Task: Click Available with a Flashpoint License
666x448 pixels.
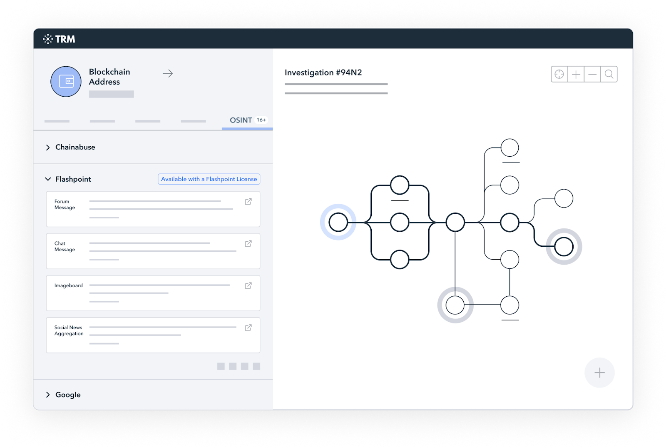Action: point(209,179)
